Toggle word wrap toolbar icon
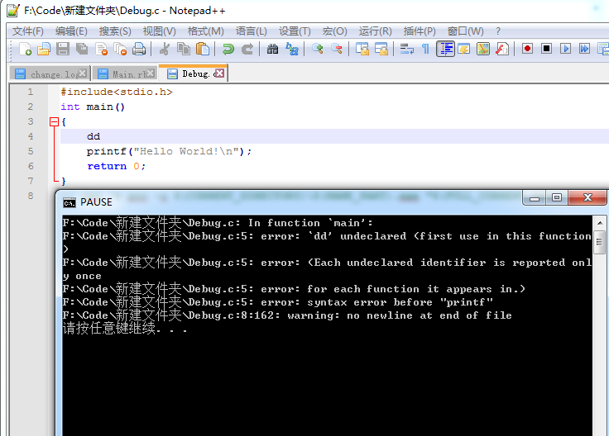The width and height of the screenshot is (609, 436). pyautogui.click(x=407, y=50)
